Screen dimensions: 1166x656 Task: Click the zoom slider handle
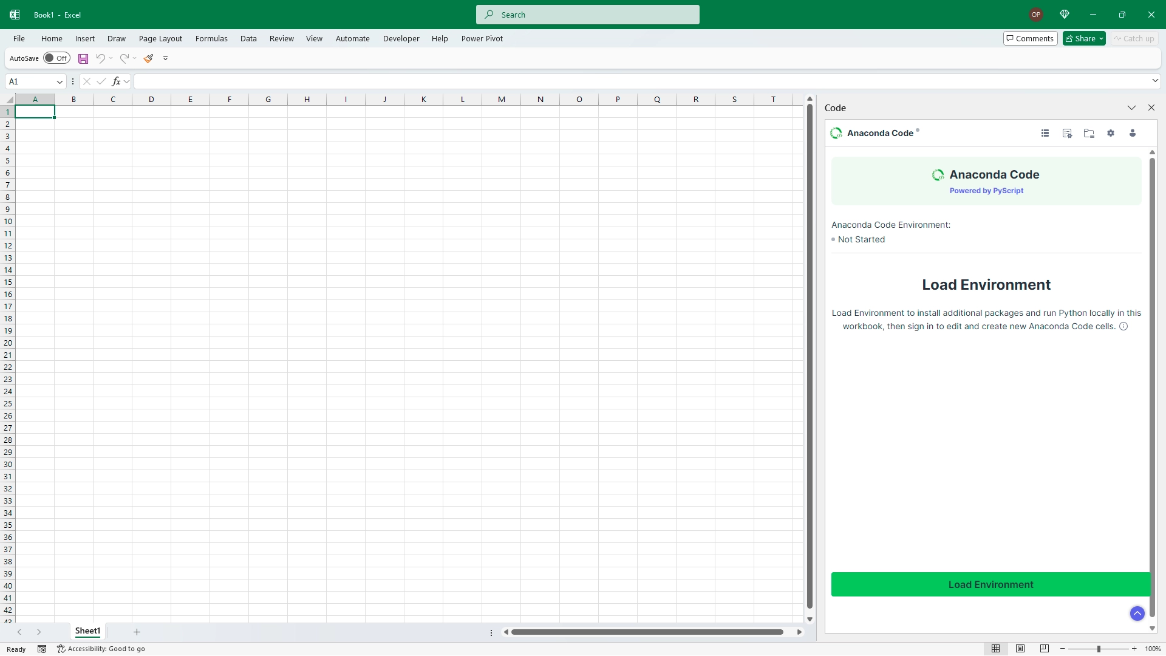(1099, 649)
